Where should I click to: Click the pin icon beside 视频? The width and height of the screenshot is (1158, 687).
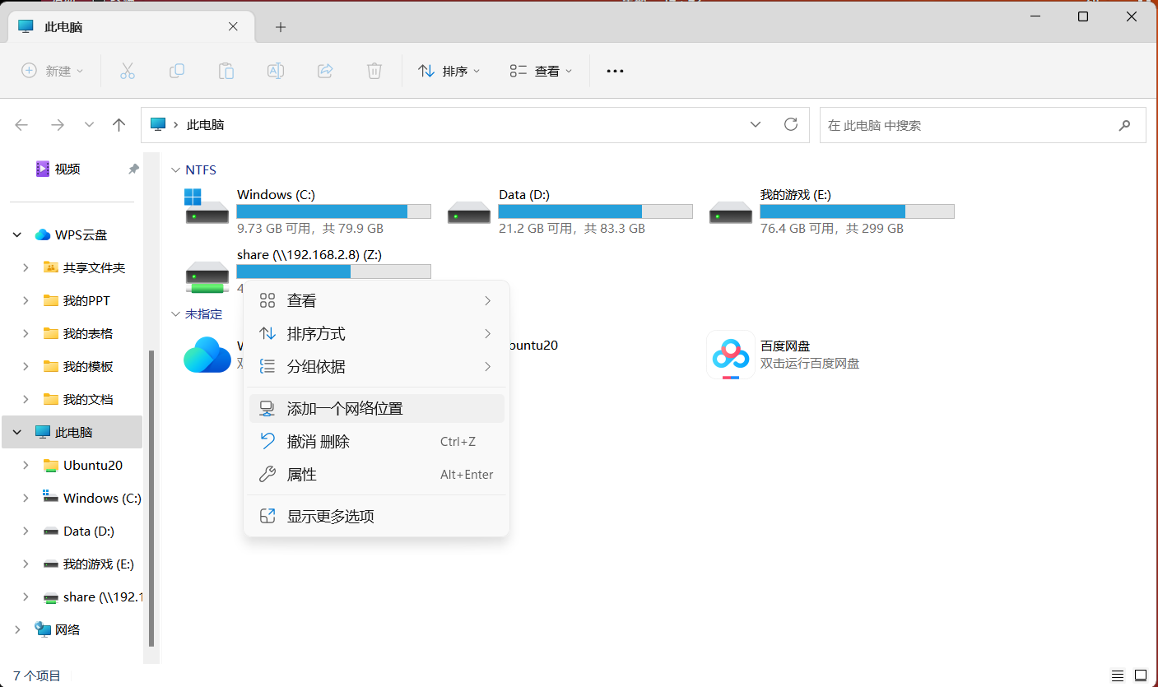point(133,169)
